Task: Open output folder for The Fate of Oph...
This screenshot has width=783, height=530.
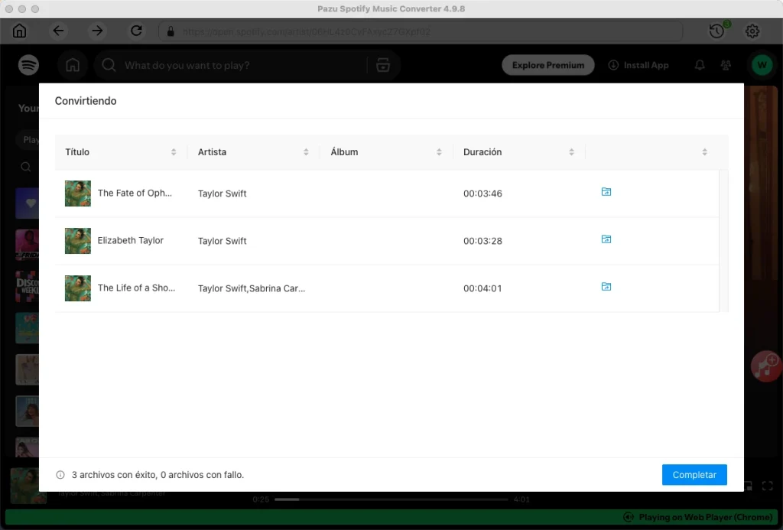Action: [606, 192]
